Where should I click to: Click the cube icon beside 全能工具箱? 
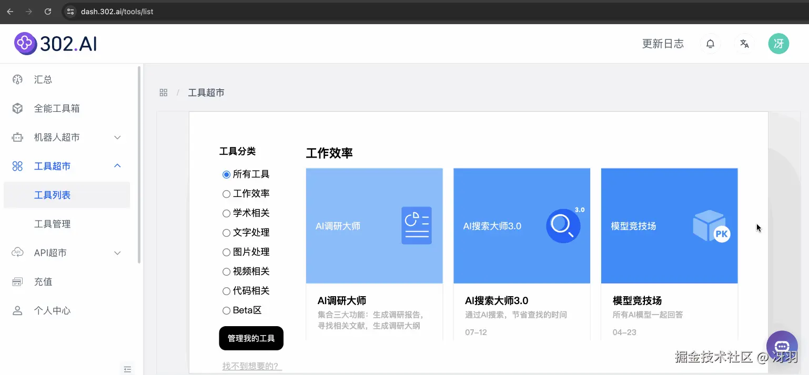point(17,109)
